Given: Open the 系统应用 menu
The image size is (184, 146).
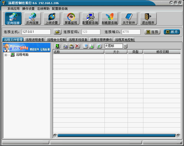Looking at the screenshot, I should (x=13, y=8).
